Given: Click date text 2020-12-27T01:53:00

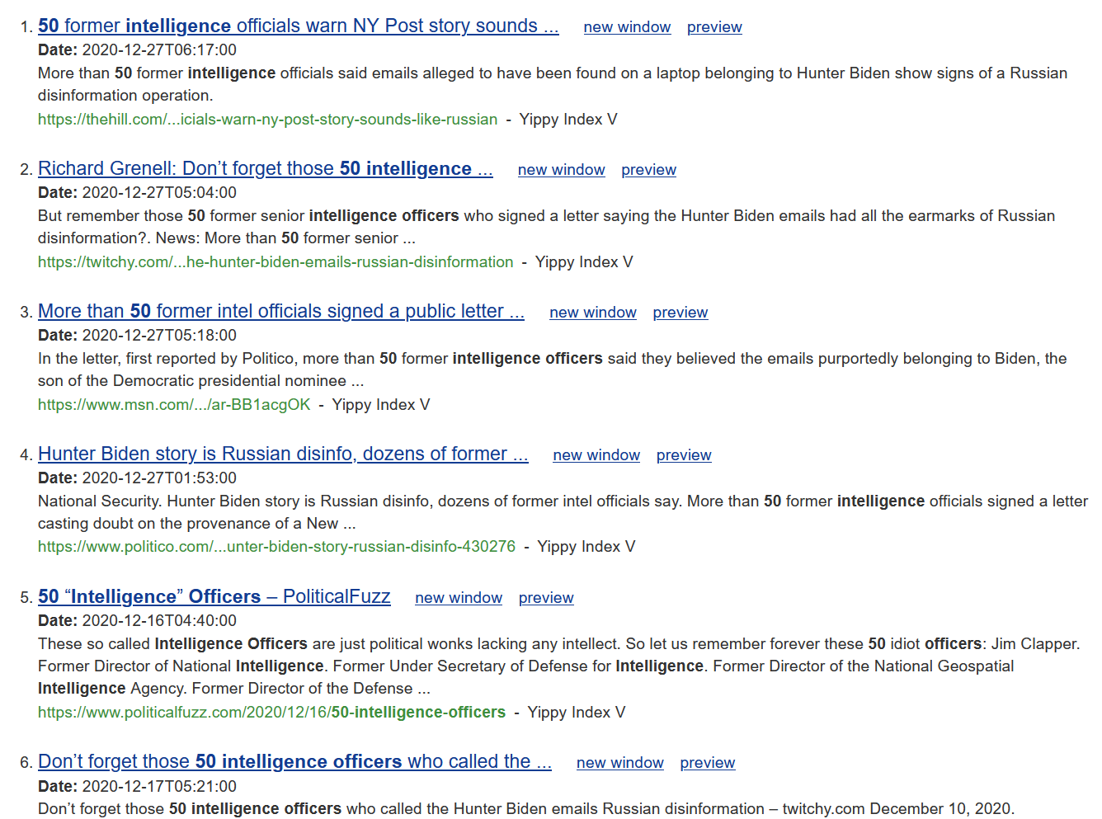Looking at the screenshot, I should coord(159,478).
